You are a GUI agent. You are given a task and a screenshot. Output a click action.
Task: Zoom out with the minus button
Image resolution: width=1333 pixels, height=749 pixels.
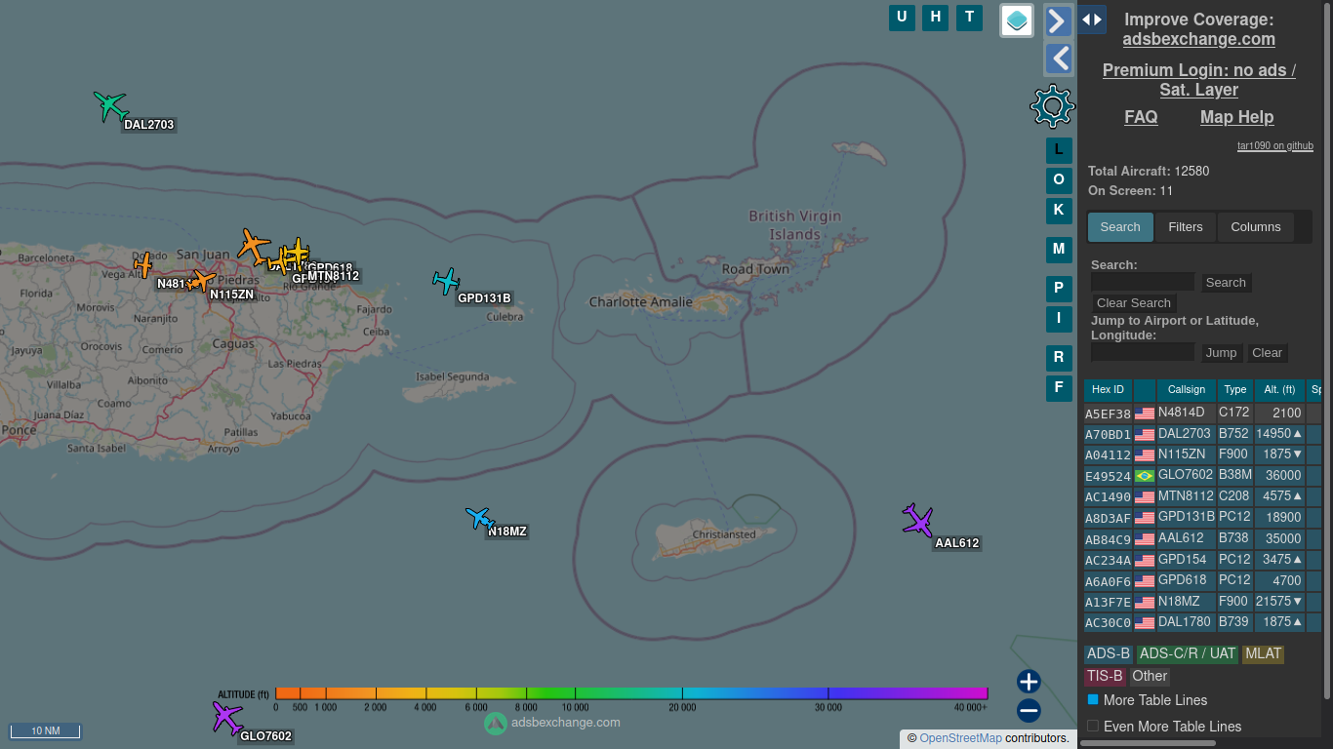coord(1029,710)
